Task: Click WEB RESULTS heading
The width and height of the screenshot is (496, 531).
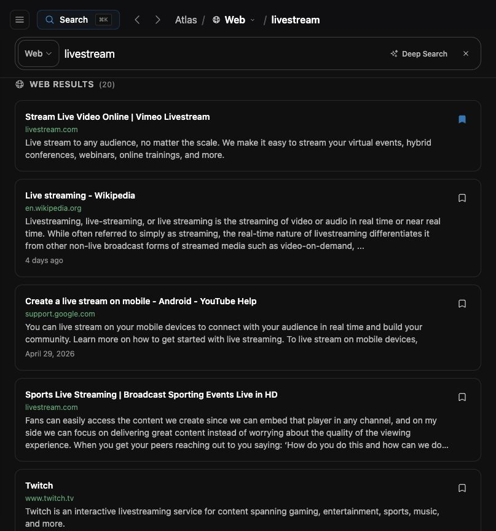Action: (x=61, y=84)
